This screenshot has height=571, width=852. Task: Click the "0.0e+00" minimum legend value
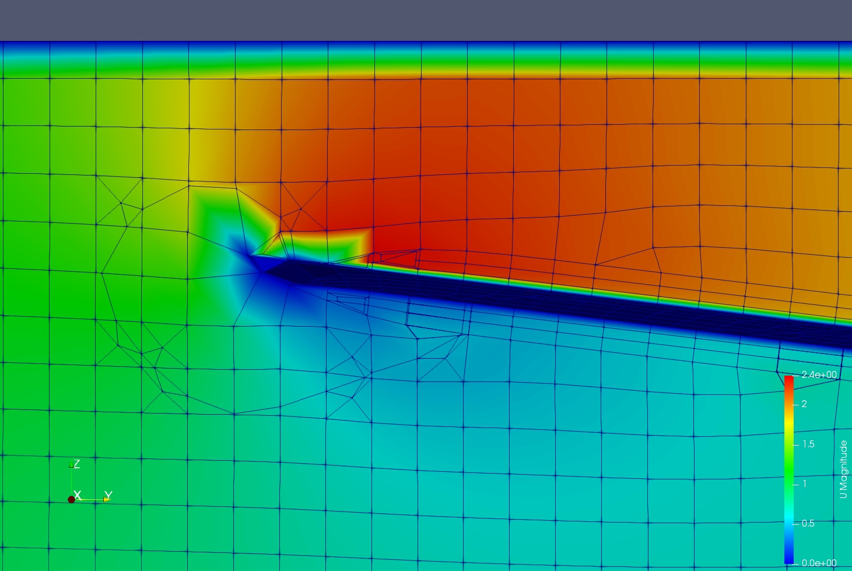819,563
